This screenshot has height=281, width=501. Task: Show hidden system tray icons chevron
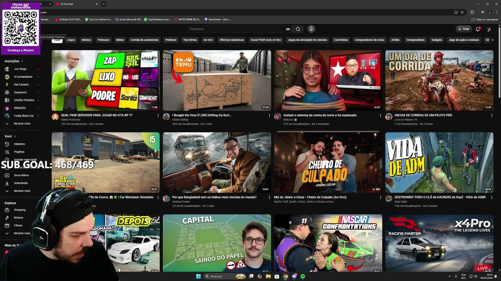tap(450, 276)
